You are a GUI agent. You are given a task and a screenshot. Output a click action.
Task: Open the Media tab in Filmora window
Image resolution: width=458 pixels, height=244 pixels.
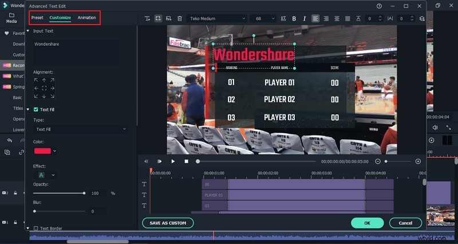tap(11, 18)
